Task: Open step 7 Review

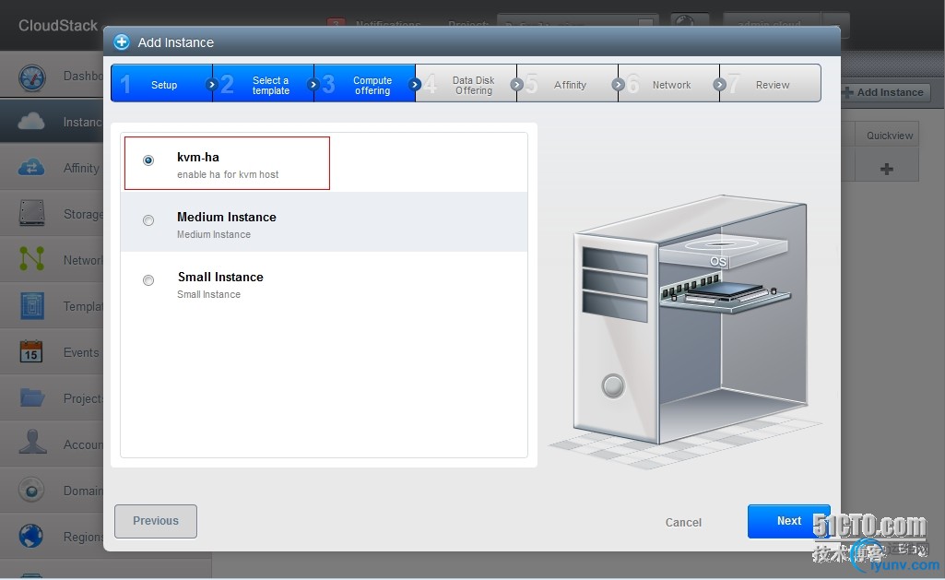Action: pos(770,83)
